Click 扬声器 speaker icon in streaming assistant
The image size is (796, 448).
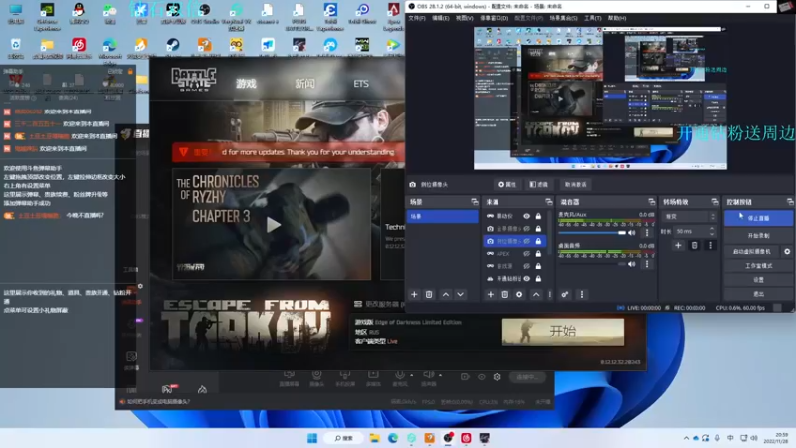429,375
